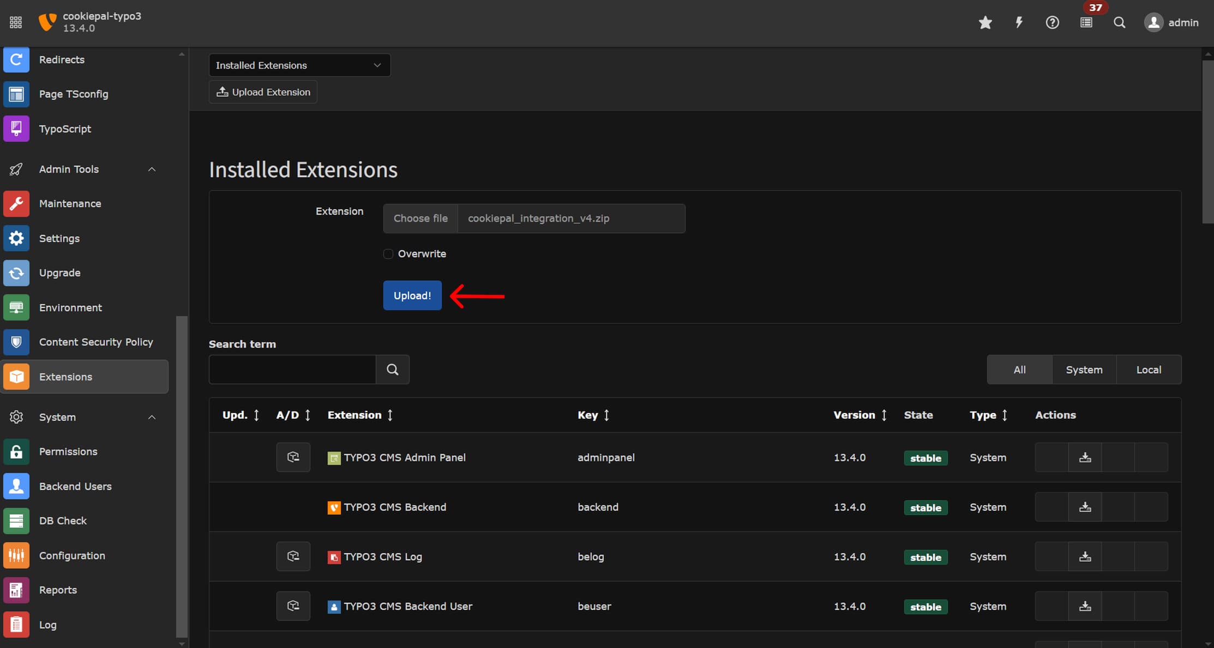1214x648 pixels.
Task: Open the module menu grid icon
Action: pos(16,23)
